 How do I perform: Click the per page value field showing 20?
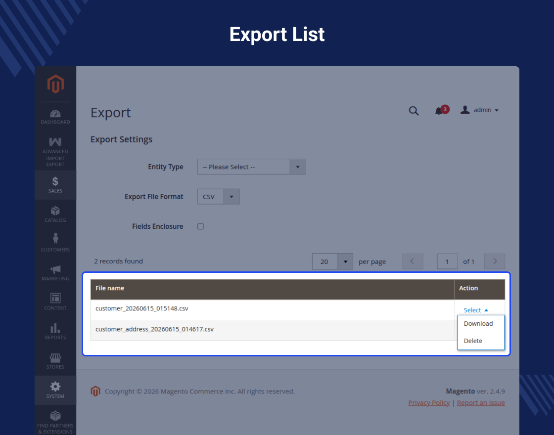324,261
